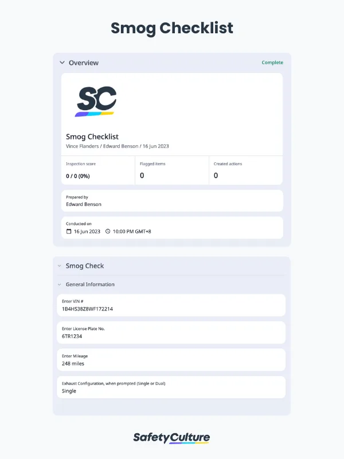Click the Enter VIN # field
Viewport: 344px width, 459px height.
[172, 305]
